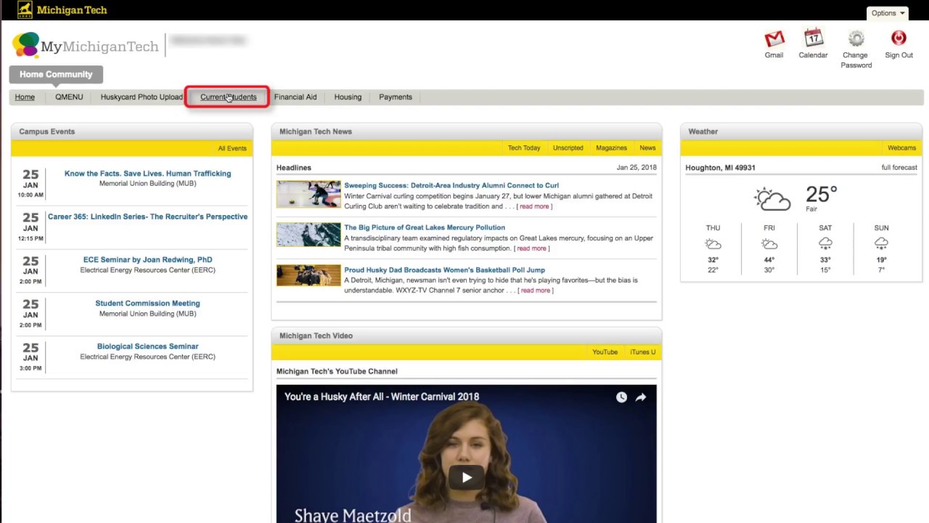Click 'Houghton, MI 49931' location text
This screenshot has height=523, width=929.
coord(720,168)
